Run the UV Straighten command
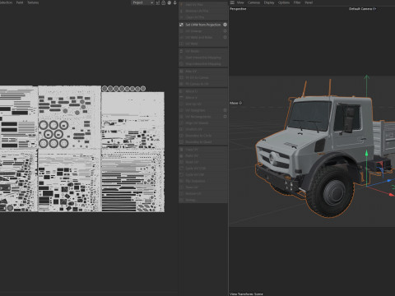Screen dimensions: 395x296 (x=203, y=110)
